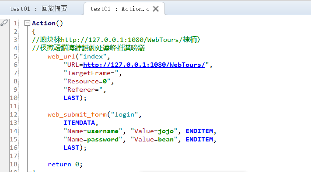Switch to the test01 回放摘要 tab
This screenshot has height=172, width=311.
[x=38, y=9]
